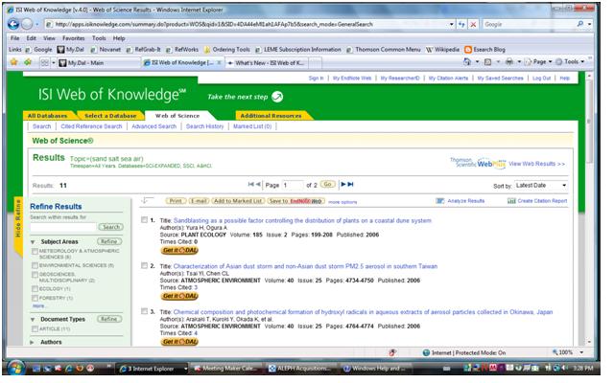Click the select-page arrow icon above results
This screenshot has width=614, height=383.
pyautogui.click(x=148, y=200)
